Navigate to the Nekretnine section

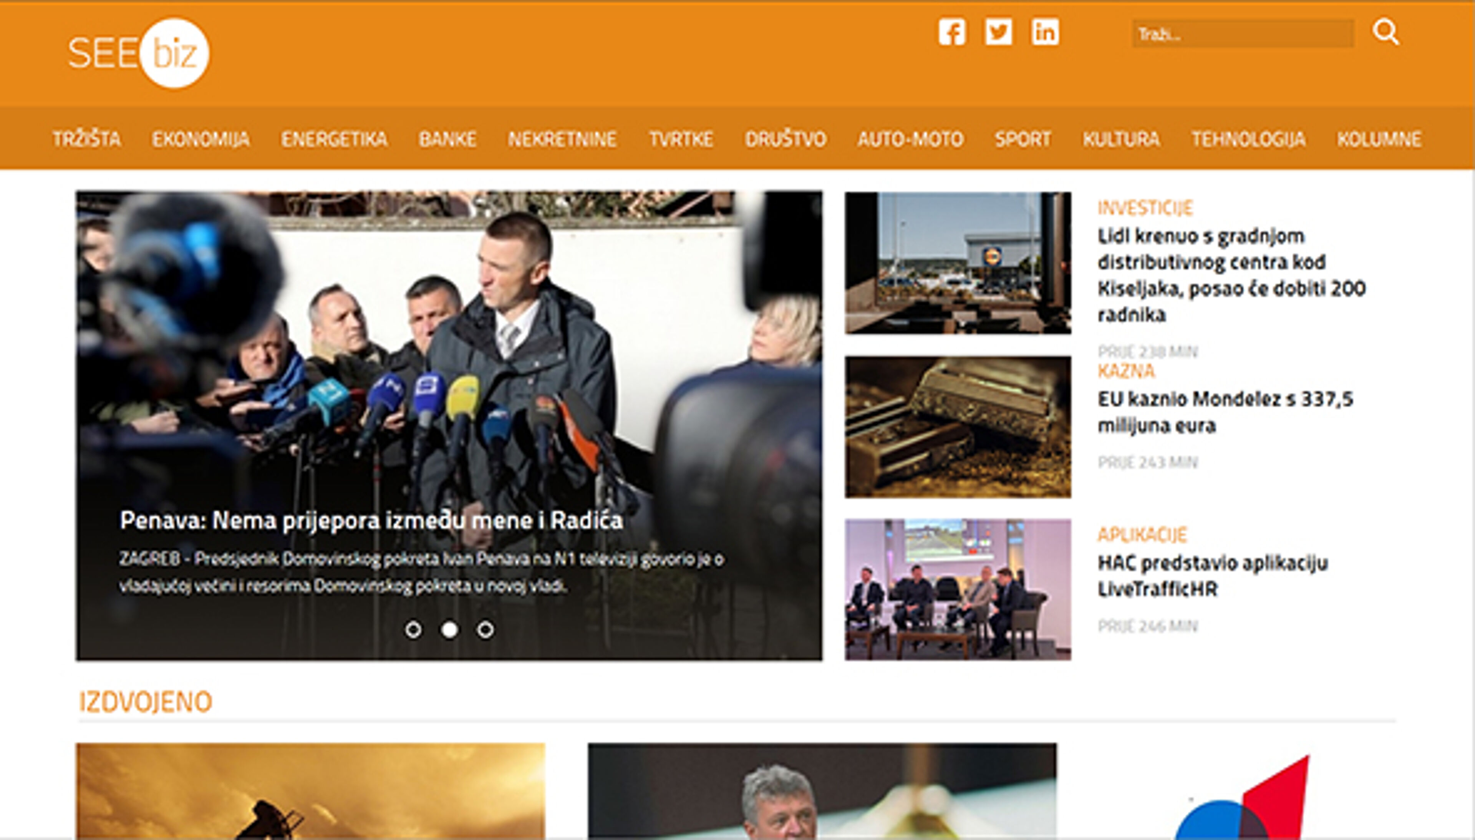coord(562,139)
